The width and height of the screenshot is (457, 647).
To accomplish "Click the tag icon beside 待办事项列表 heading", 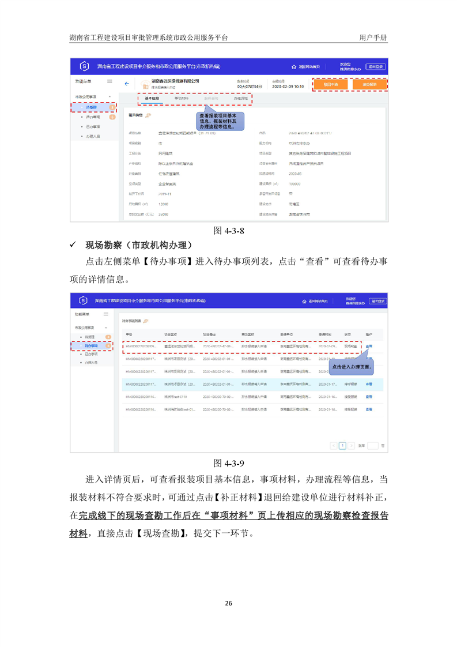I will coord(146,321).
